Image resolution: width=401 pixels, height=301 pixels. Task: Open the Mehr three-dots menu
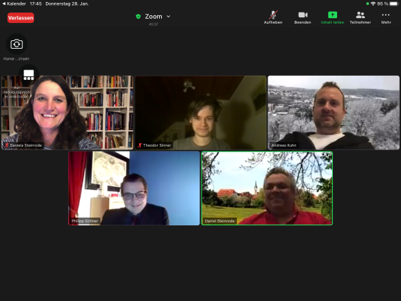pos(386,17)
